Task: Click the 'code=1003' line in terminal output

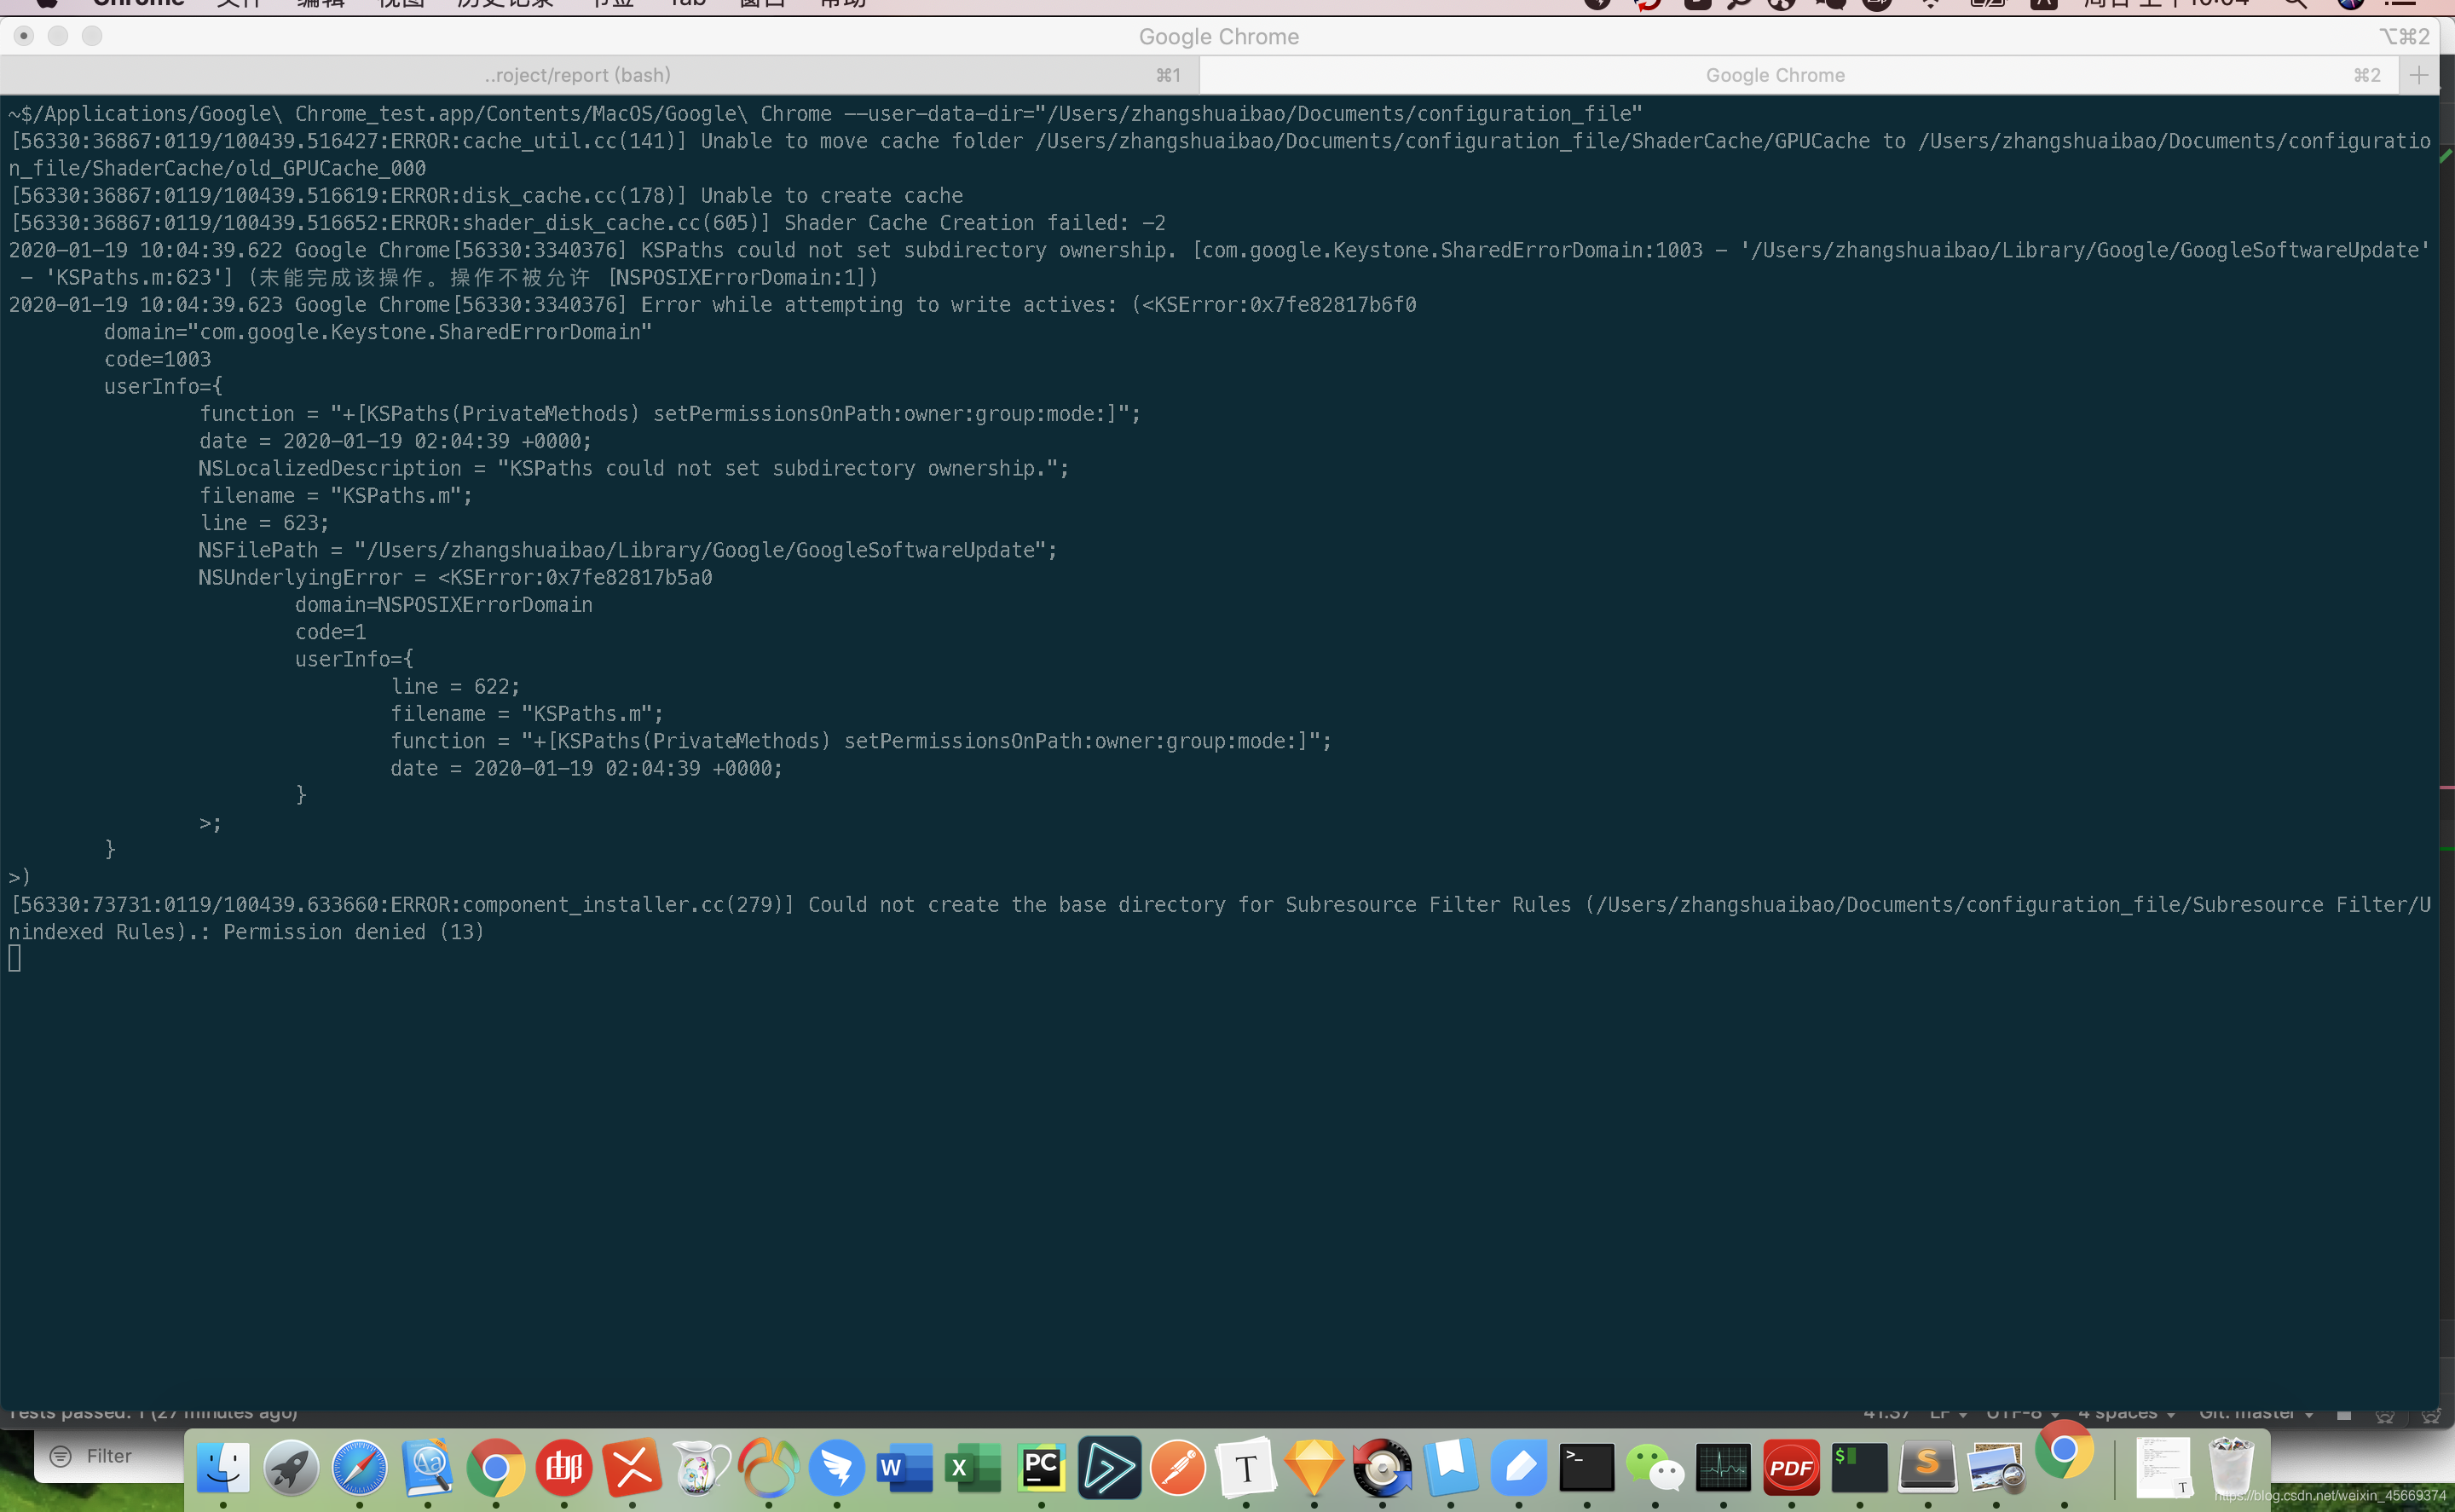Action: click(158, 359)
